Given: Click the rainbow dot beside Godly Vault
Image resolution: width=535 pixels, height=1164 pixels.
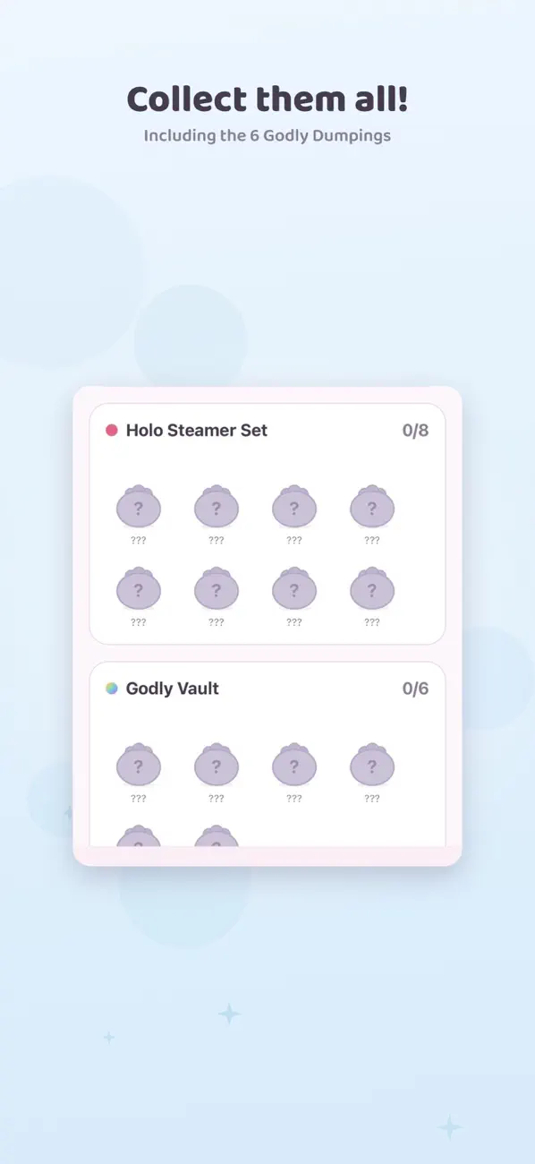Looking at the screenshot, I should (112, 689).
